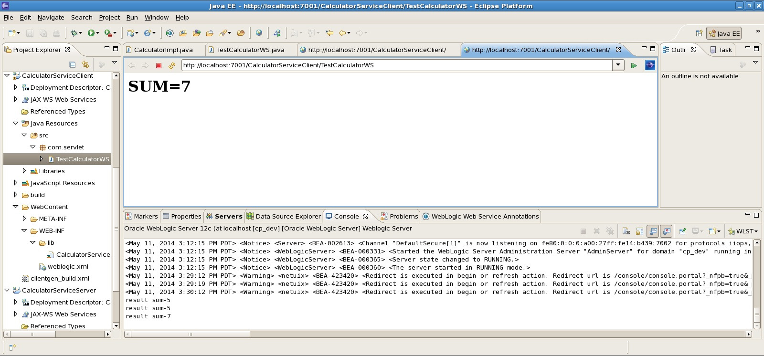Image resolution: width=764 pixels, height=356 pixels.
Task: Open Run button dropdown arrow in toolbar
Action: [x=97, y=33]
